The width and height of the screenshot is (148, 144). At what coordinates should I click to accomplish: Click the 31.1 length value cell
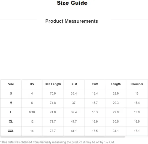pyautogui.click(x=116, y=131)
